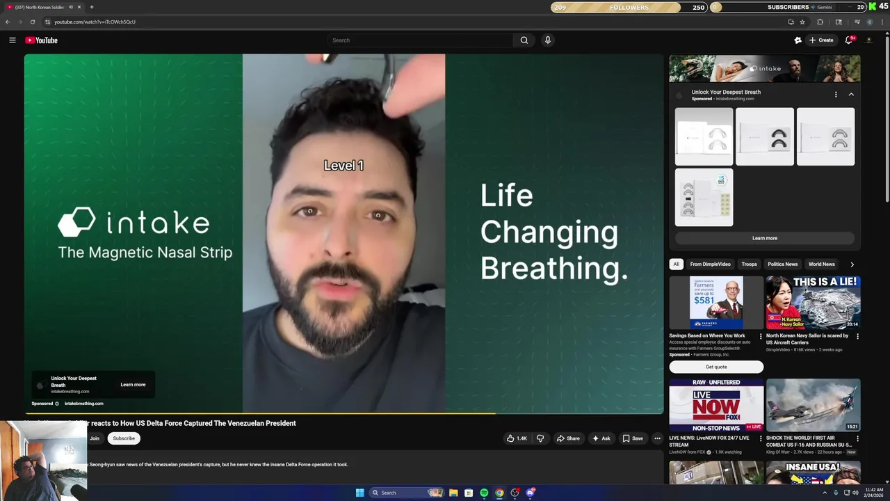The width and height of the screenshot is (890, 501).
Task: Open Farmers insurance ad thumbnail
Action: pyautogui.click(x=716, y=303)
